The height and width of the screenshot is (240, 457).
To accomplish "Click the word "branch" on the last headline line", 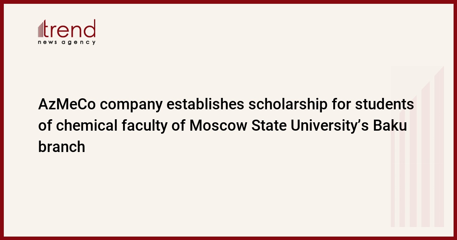I will (62, 146).
